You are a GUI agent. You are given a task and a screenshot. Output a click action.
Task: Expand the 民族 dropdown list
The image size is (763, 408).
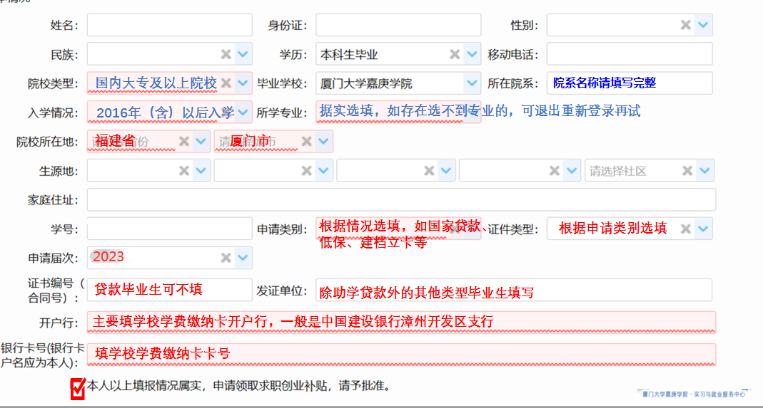click(243, 54)
